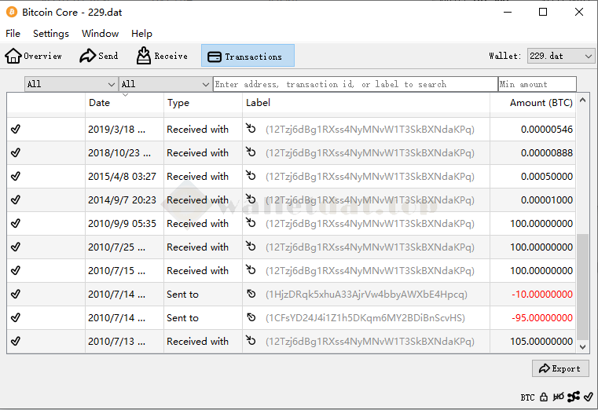Click the HD disabled status icon
598x410 pixels.
(x=559, y=397)
